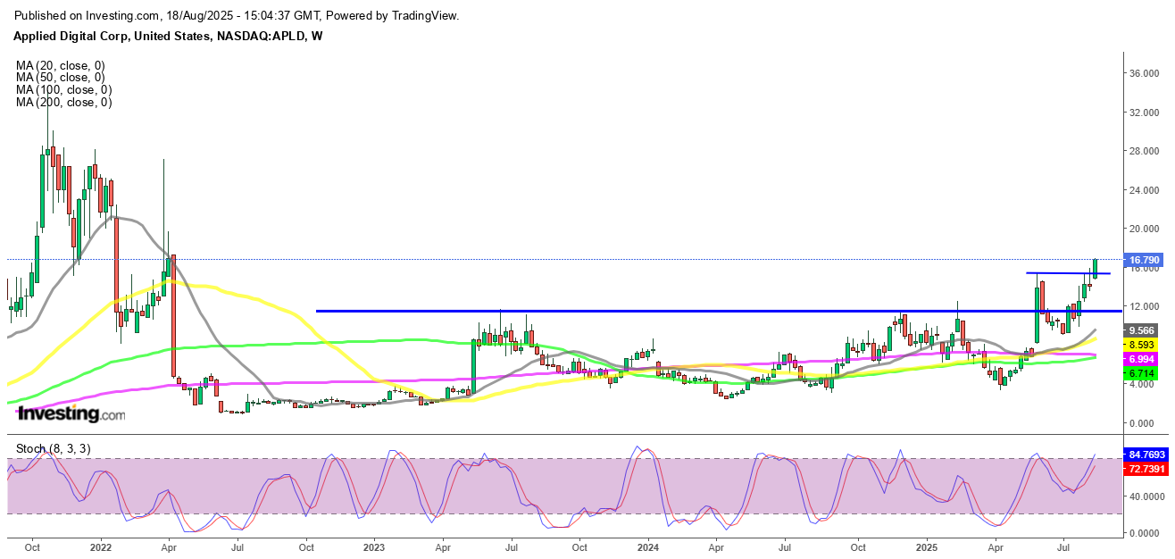Click the green 6.714 price tag

click(x=1144, y=372)
